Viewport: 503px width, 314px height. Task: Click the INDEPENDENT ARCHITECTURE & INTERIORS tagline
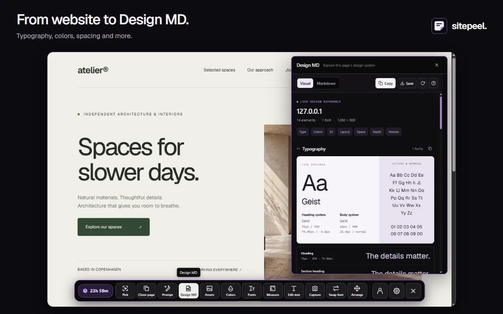click(133, 114)
